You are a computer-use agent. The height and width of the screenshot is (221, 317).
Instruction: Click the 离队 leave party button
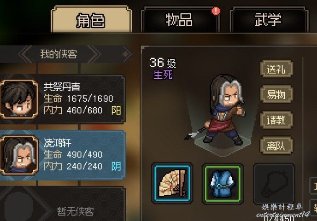point(276,145)
